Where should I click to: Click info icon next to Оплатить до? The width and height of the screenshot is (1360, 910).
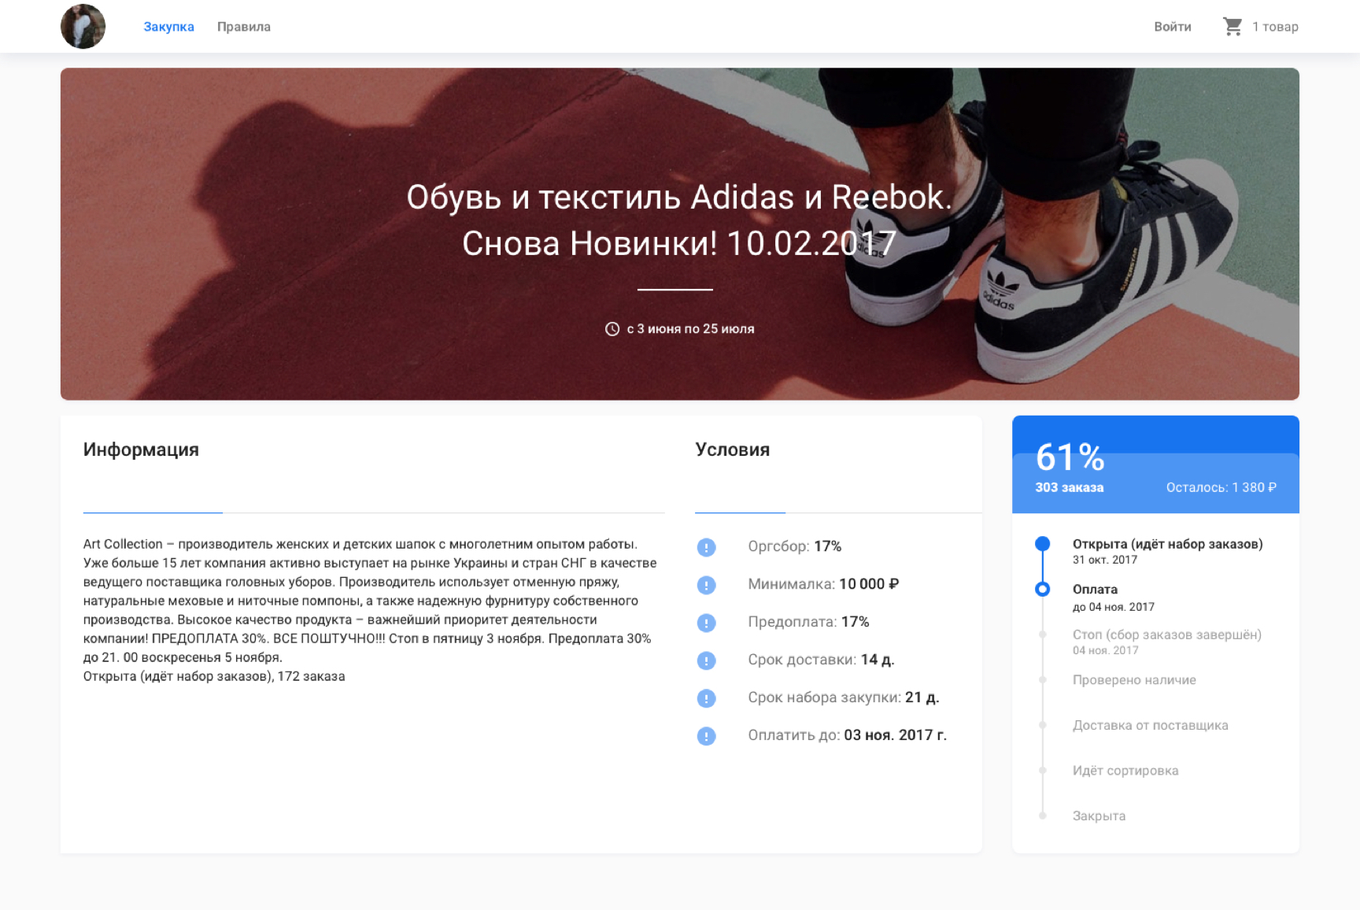pyautogui.click(x=707, y=736)
